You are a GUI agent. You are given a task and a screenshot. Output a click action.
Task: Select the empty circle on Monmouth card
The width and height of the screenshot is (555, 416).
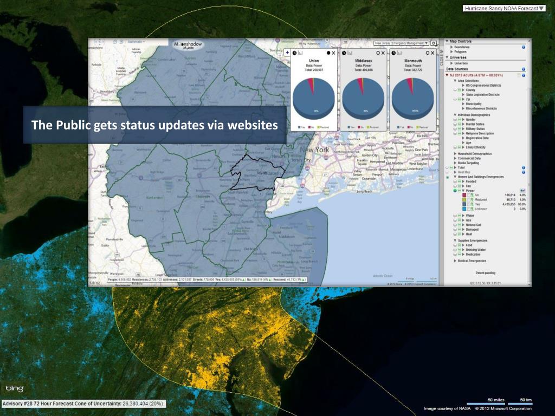(428, 53)
